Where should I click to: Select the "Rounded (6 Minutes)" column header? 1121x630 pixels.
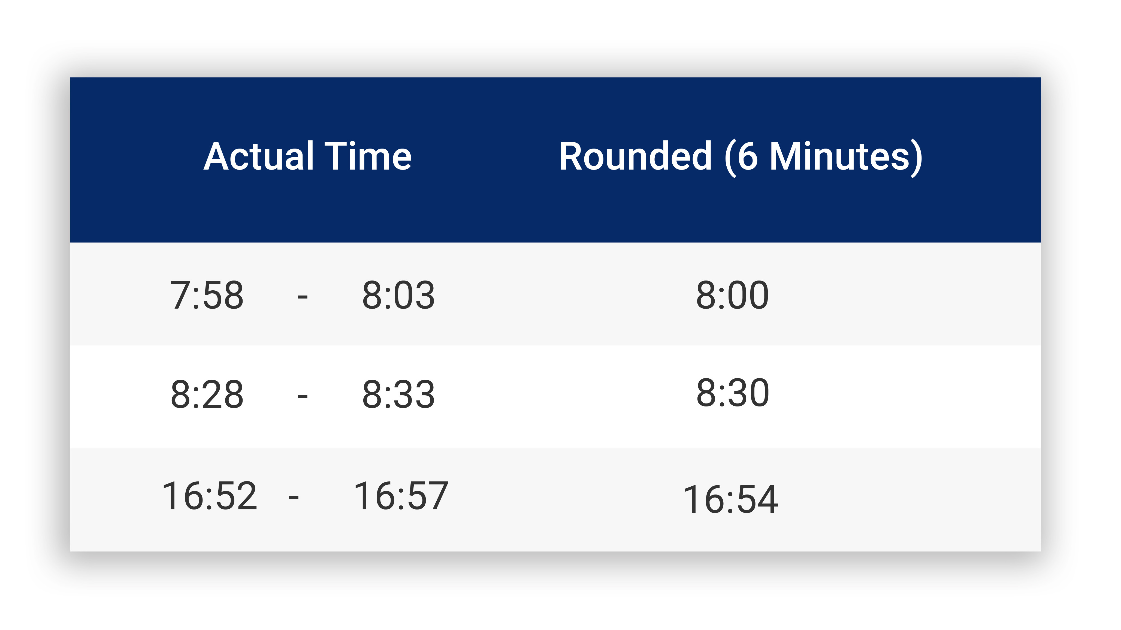(740, 156)
